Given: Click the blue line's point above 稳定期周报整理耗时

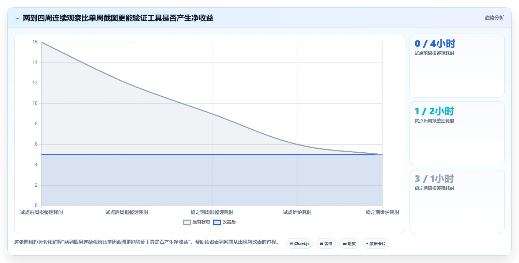Looking at the screenshot, I should click(212, 155).
